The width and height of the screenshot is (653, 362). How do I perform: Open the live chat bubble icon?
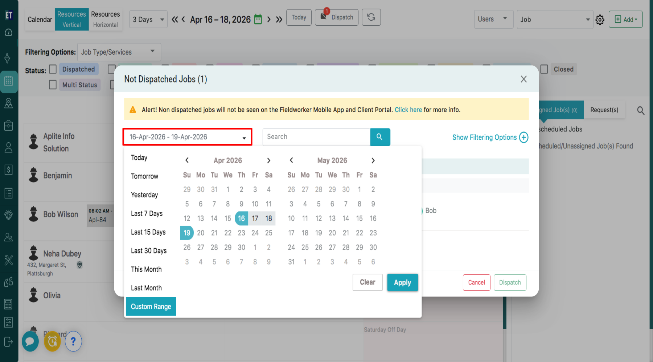tap(30, 341)
